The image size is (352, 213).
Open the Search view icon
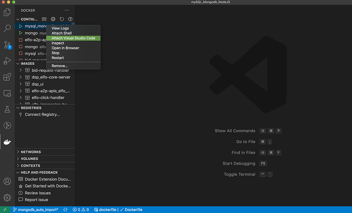click(x=7, y=28)
